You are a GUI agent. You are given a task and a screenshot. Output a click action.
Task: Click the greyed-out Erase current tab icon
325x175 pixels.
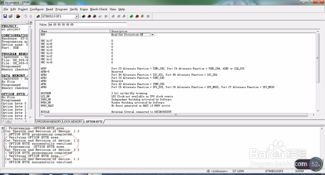(x=100, y=16)
